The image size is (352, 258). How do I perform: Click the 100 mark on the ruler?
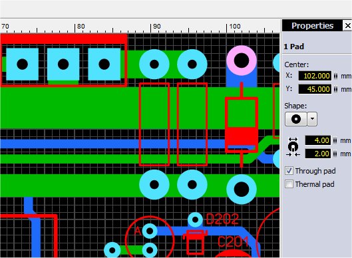pyautogui.click(x=235, y=27)
